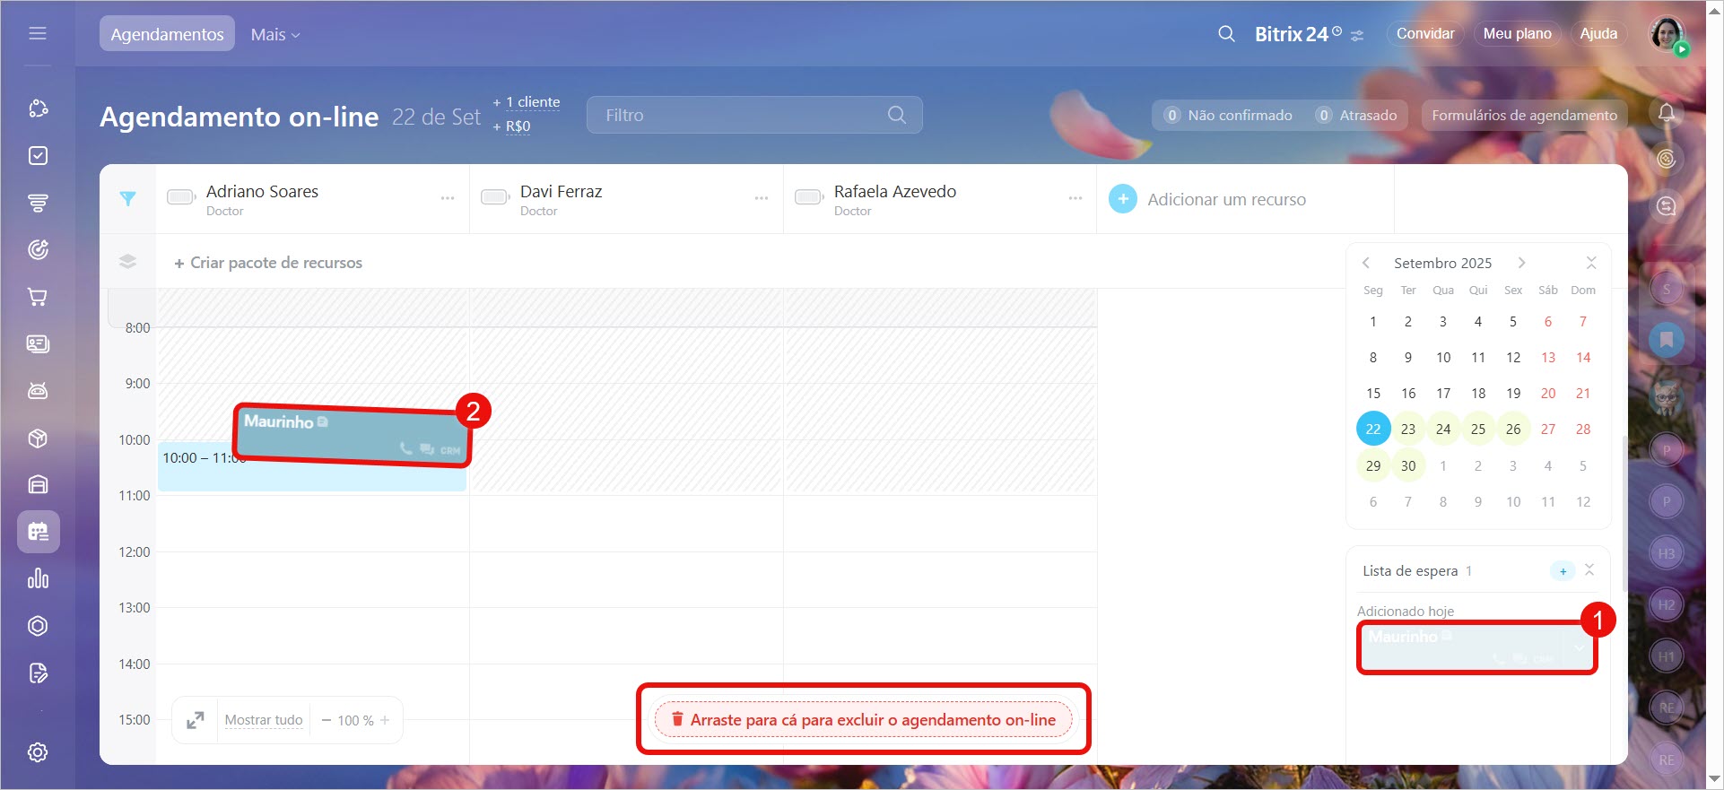This screenshot has height=790, width=1724.
Task: Toggle the Adriano Soares resource checkbox
Action: pyautogui.click(x=181, y=197)
